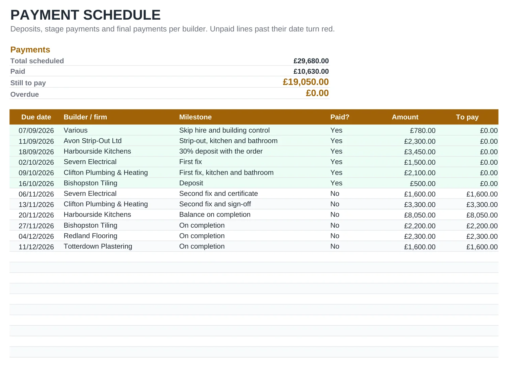The width and height of the screenshot is (508, 367).
Task: Click the Due date column header
Action: pyautogui.click(x=36, y=117)
